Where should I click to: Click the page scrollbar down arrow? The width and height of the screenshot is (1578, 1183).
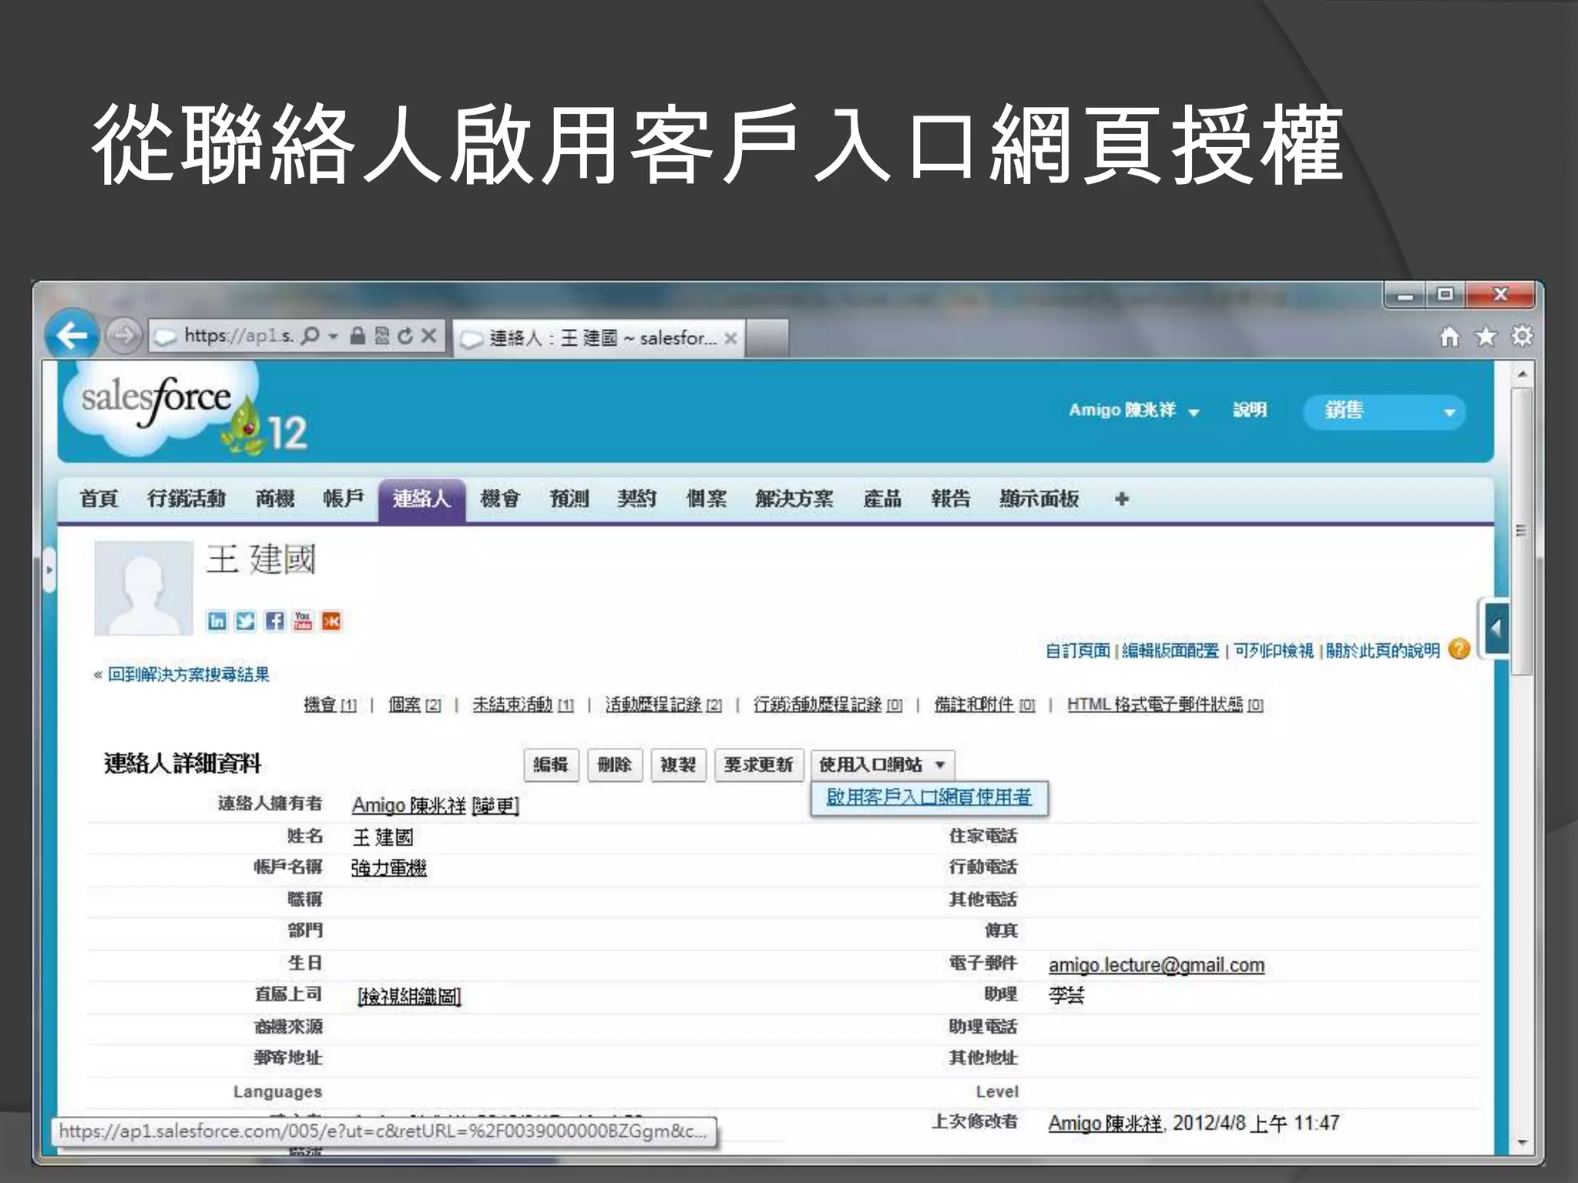click(1521, 1142)
